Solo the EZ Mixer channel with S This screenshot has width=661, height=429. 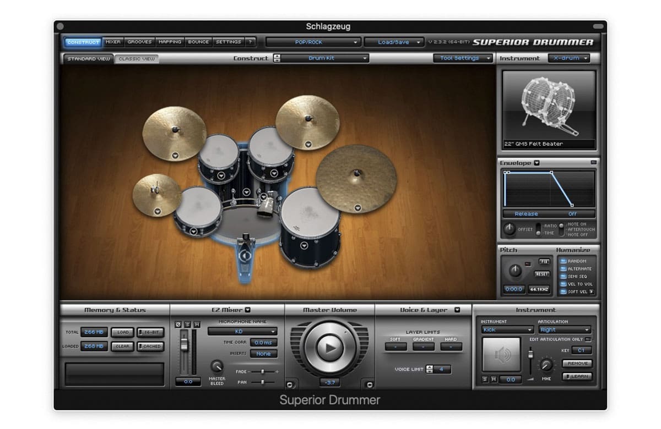(187, 324)
